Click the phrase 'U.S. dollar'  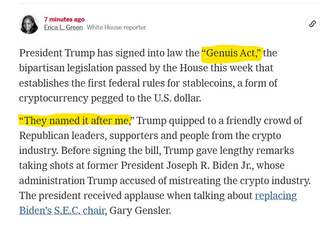177,98
